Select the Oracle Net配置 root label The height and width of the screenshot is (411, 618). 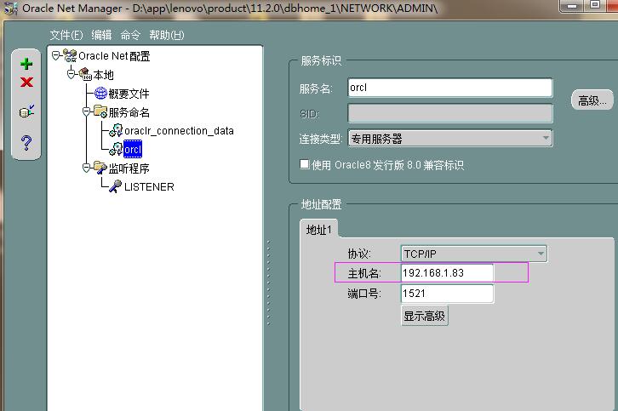[114, 56]
